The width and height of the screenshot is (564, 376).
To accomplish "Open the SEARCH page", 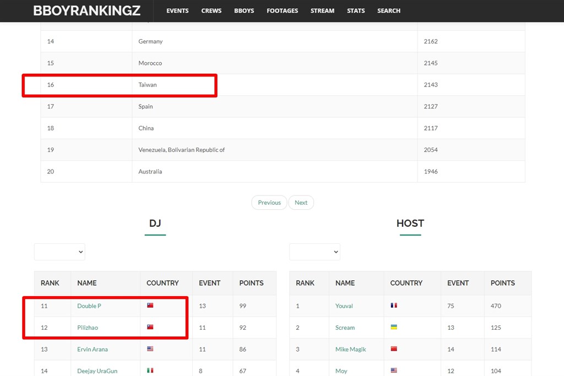I will 388,11.
